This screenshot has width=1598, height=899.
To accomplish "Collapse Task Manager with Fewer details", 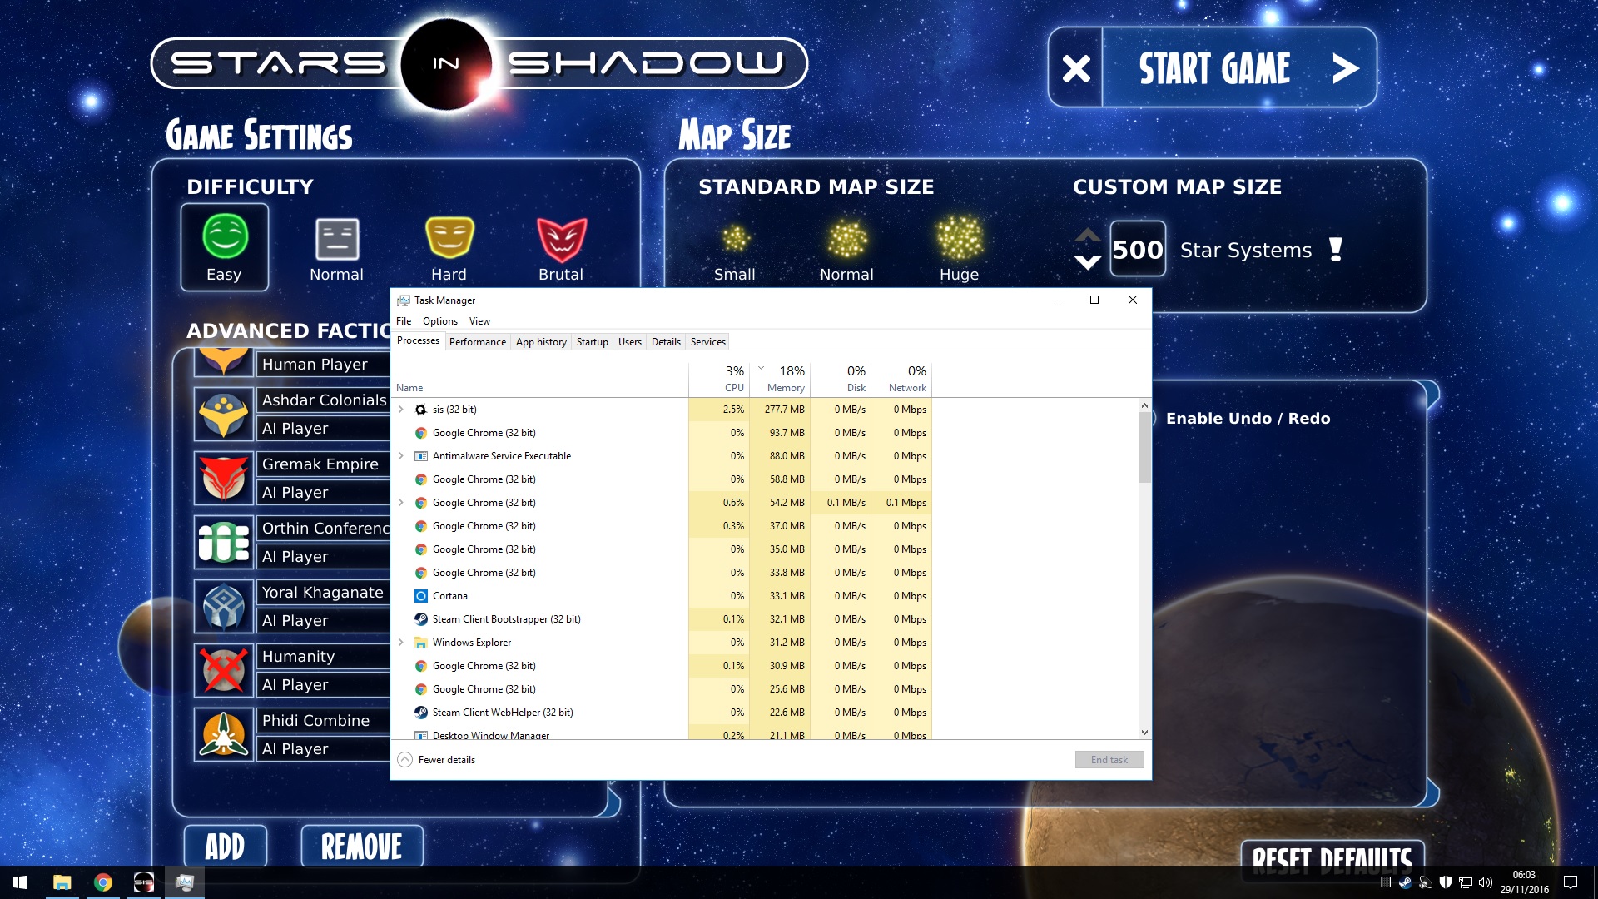I will click(x=437, y=760).
